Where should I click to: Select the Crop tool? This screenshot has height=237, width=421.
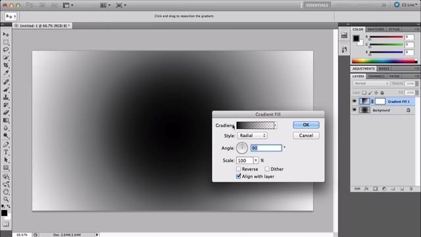[6, 65]
